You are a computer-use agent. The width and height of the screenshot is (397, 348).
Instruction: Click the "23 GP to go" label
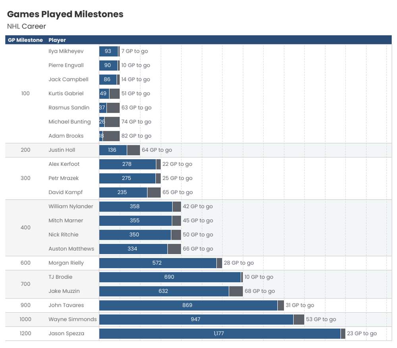pos(362,334)
